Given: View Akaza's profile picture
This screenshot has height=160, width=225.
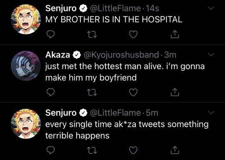Looking at the screenshot, I should point(26,66).
